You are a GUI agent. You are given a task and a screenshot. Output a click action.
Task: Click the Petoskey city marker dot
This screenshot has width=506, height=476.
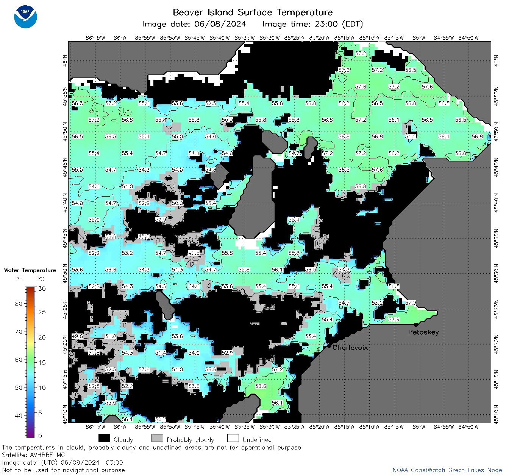416,324
